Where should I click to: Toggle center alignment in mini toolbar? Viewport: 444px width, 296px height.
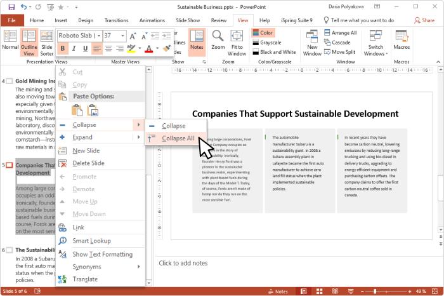108,48
